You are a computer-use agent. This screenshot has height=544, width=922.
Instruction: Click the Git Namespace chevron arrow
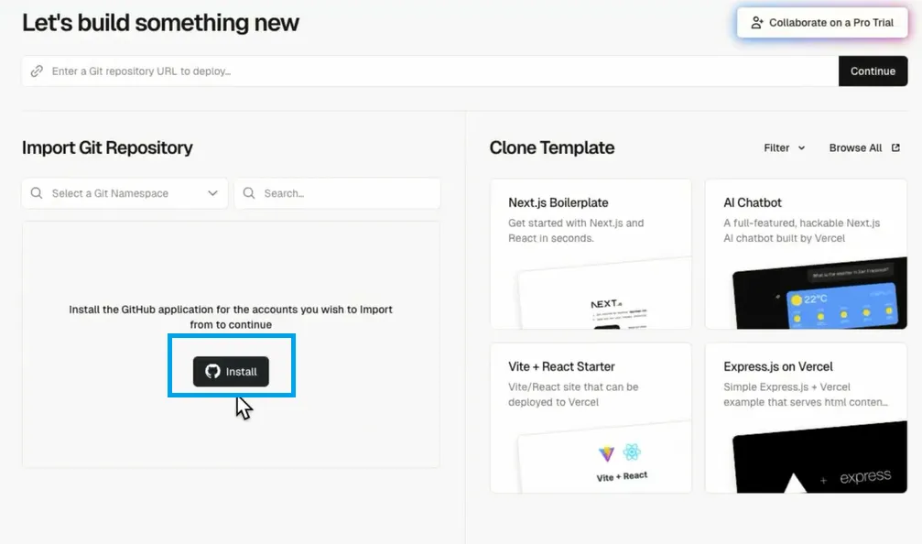pyautogui.click(x=212, y=193)
